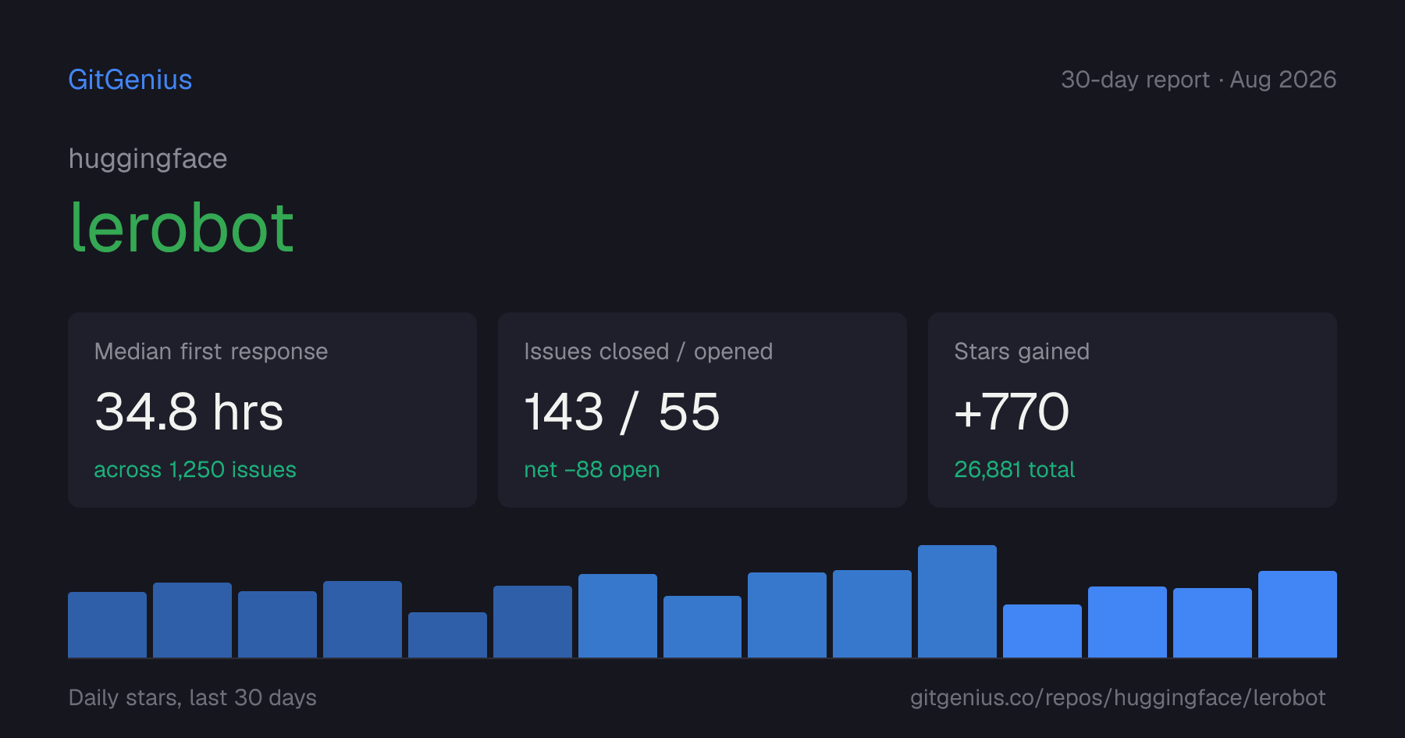Viewport: 1405px width, 738px height.
Task: Click the "across 1,250 issues" note
Action: pos(195,469)
